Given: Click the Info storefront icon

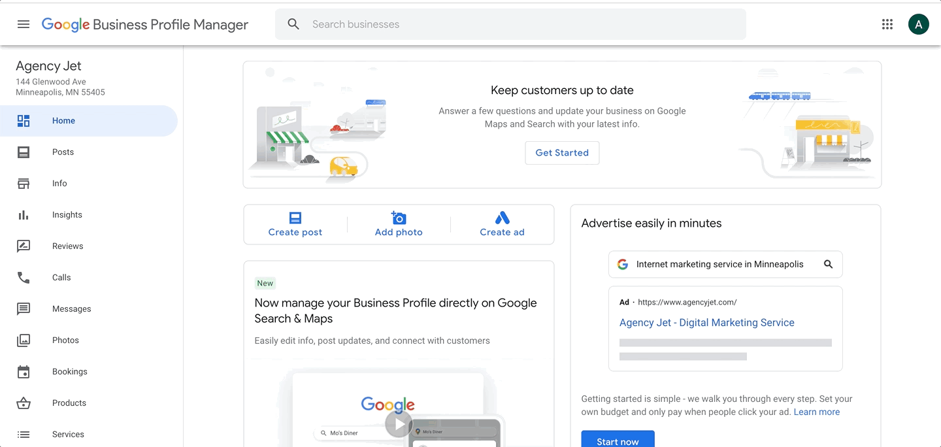Looking at the screenshot, I should 24,184.
